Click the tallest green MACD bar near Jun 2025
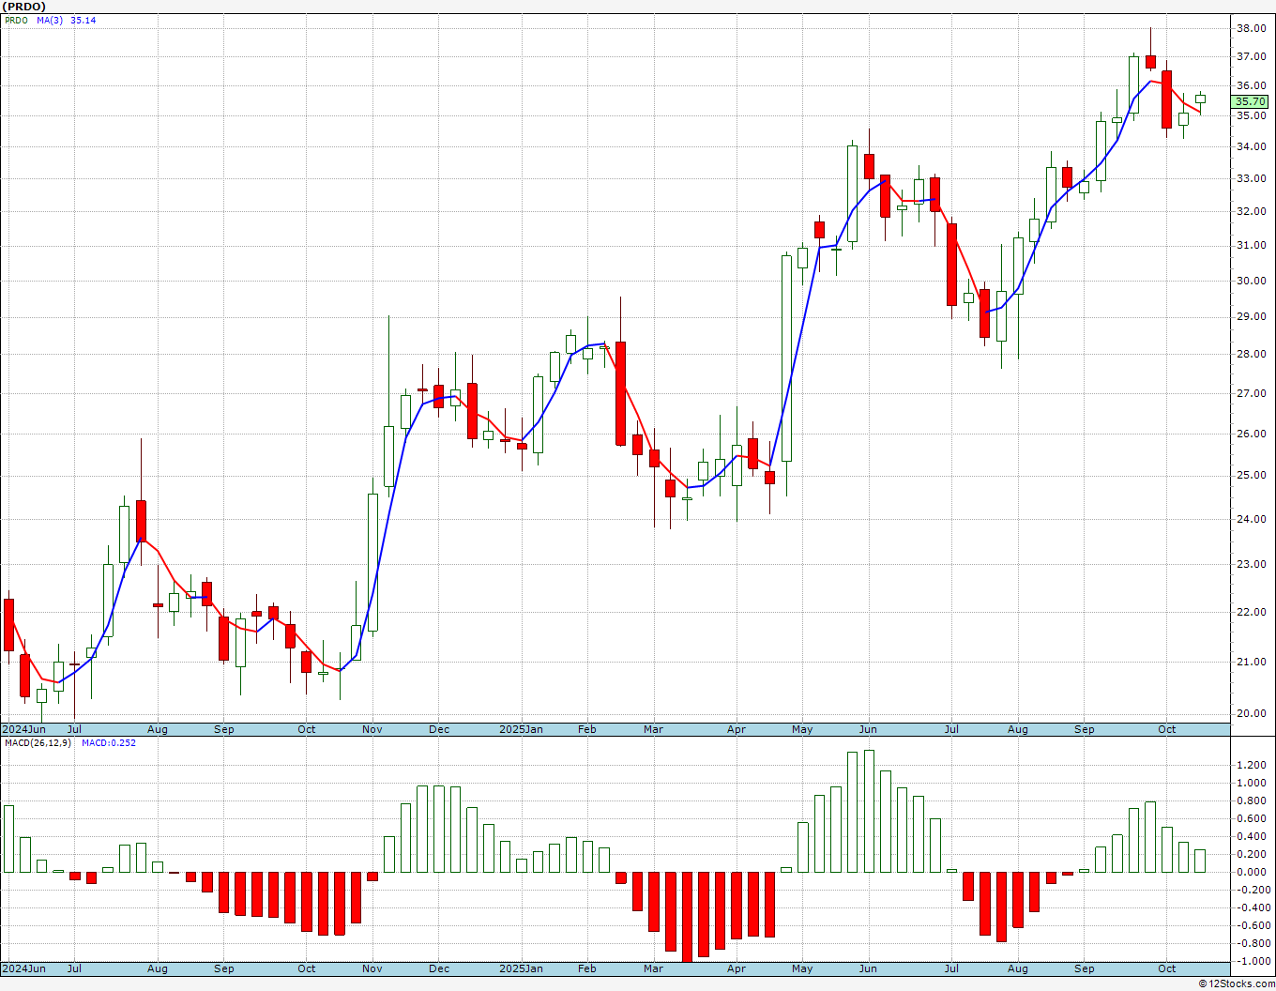Viewport: 1276px width, 991px height. [x=869, y=811]
